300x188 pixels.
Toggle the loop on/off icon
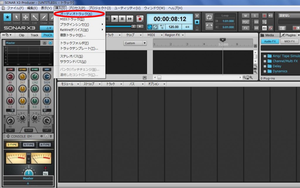(209, 17)
